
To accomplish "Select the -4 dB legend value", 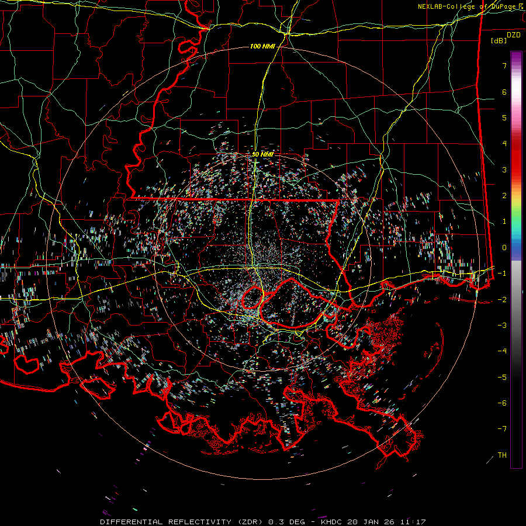I will coord(502,351).
